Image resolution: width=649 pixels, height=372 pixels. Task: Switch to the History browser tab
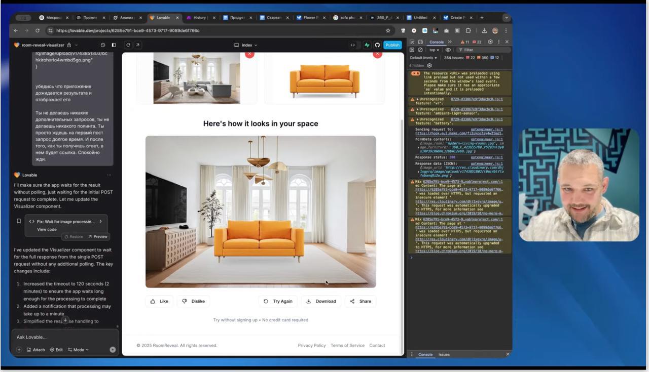tap(200, 18)
